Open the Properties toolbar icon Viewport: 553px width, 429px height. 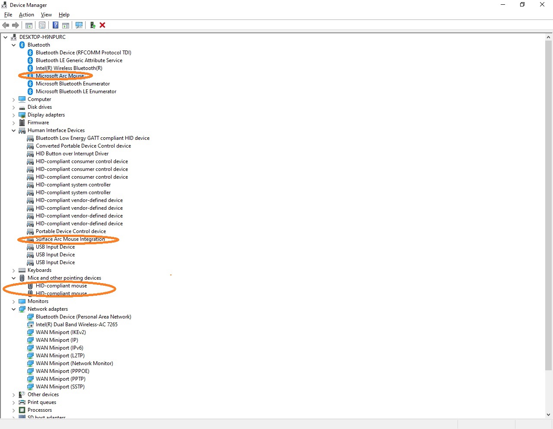click(42, 25)
